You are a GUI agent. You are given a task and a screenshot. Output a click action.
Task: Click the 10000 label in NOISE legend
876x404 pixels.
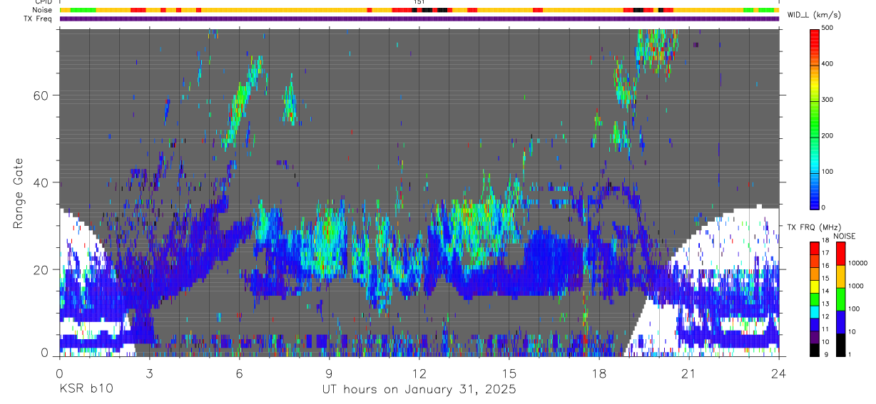pyautogui.click(x=857, y=264)
